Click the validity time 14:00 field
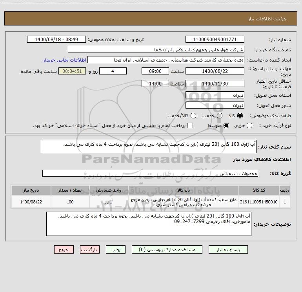The width and height of the screenshot is (302, 292). 155,83
